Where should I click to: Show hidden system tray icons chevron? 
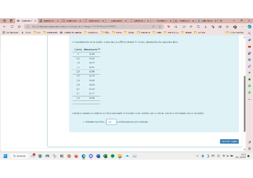(197, 156)
